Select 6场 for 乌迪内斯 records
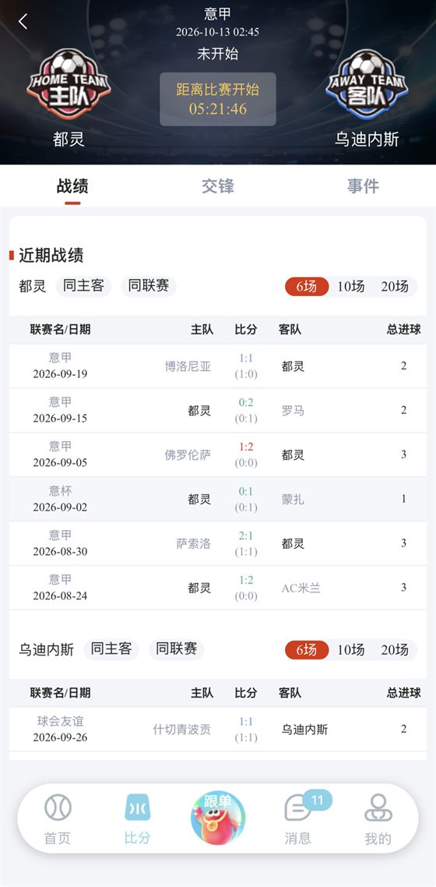The width and height of the screenshot is (436, 887). click(307, 649)
